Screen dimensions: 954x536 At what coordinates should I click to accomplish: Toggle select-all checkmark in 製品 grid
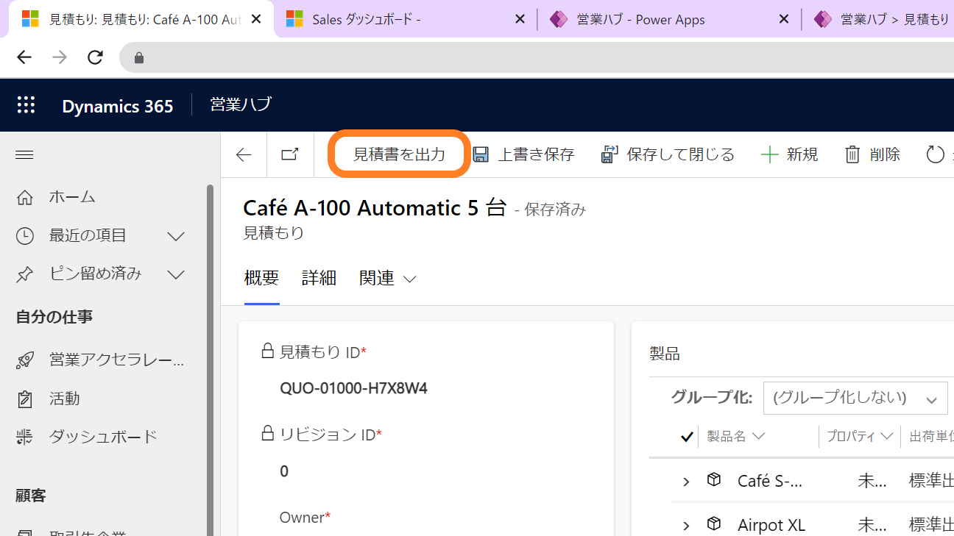[687, 437]
